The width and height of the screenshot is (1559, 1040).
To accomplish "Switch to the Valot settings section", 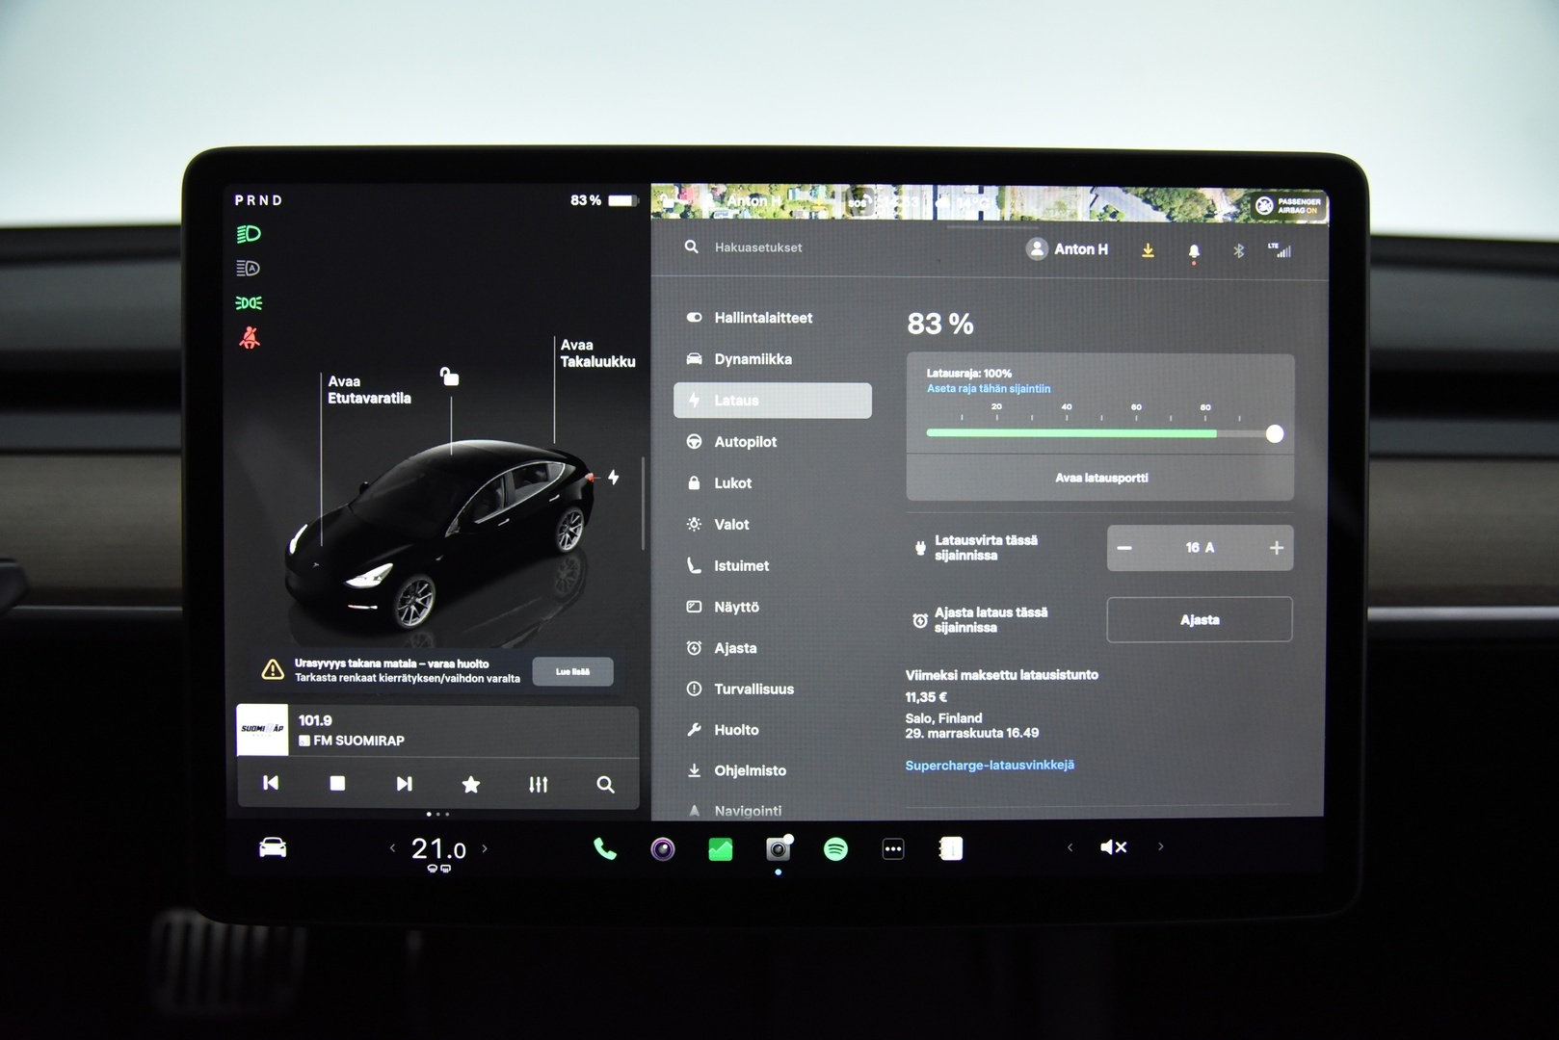I will click(732, 524).
